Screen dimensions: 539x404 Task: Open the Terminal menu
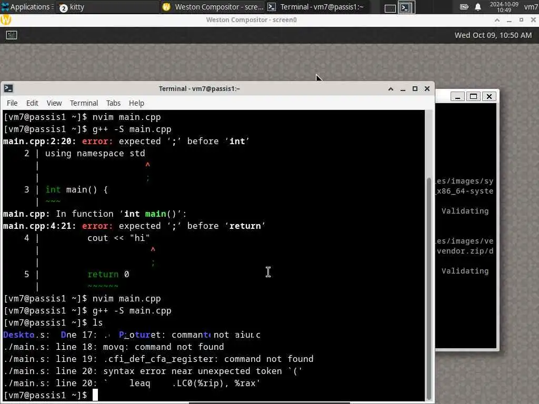click(x=84, y=103)
